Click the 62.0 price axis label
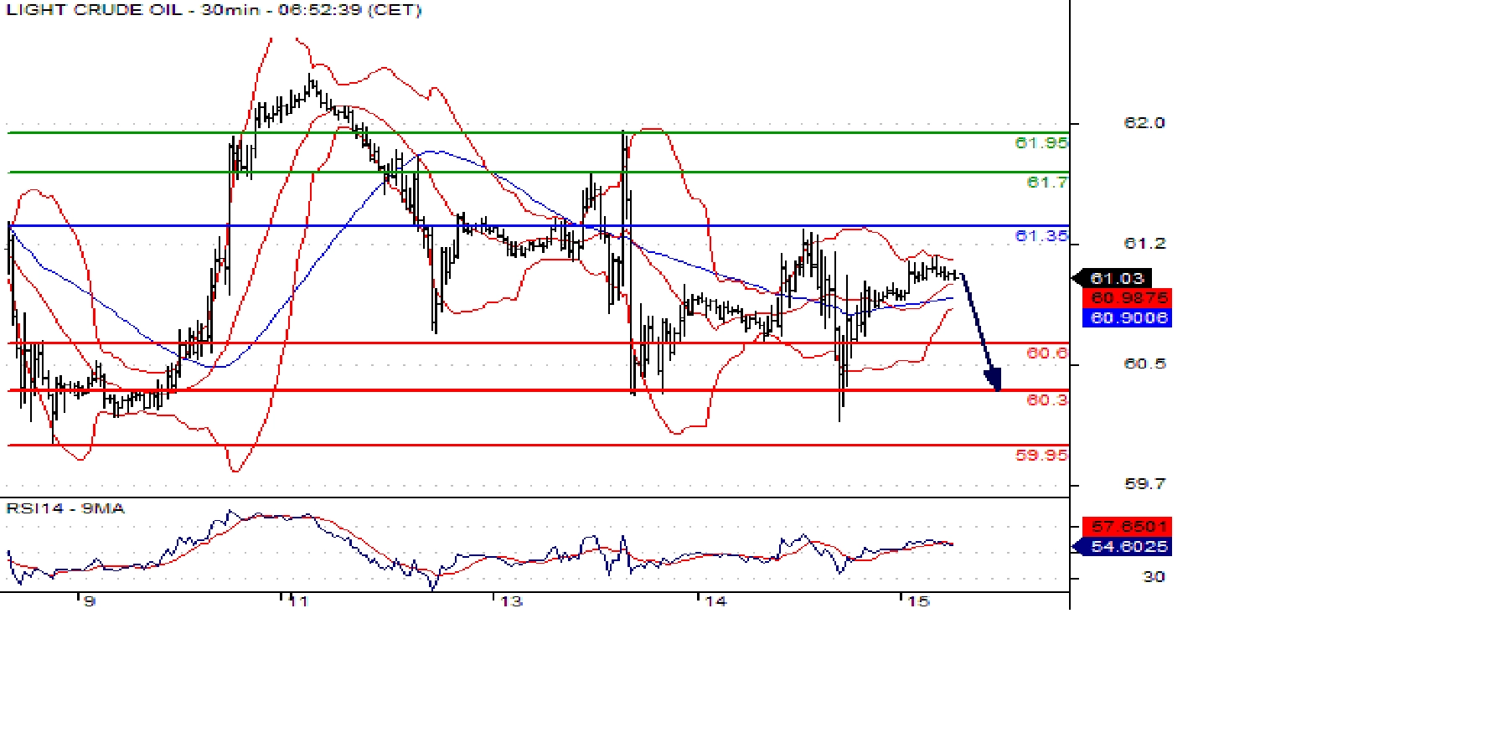The height and width of the screenshot is (732, 1508). point(1144,123)
